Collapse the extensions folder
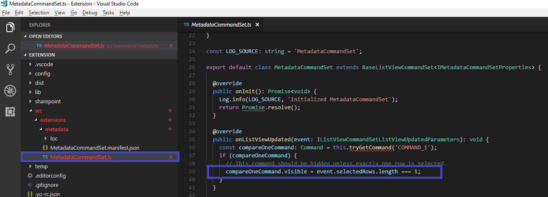 click(53, 120)
